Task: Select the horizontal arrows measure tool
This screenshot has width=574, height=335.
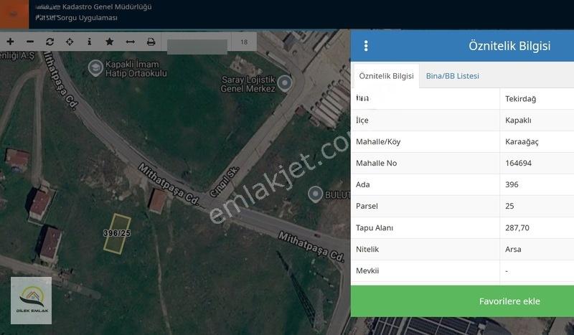Action: click(x=131, y=42)
